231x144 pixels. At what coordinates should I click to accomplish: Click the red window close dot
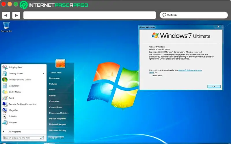tap(3, 4)
